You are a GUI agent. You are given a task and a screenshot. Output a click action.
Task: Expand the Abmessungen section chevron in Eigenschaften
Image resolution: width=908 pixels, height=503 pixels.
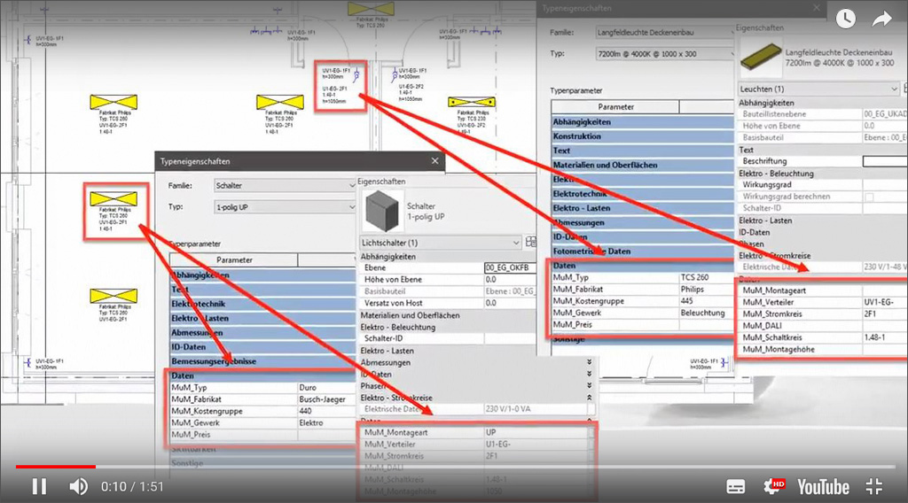[x=589, y=361]
